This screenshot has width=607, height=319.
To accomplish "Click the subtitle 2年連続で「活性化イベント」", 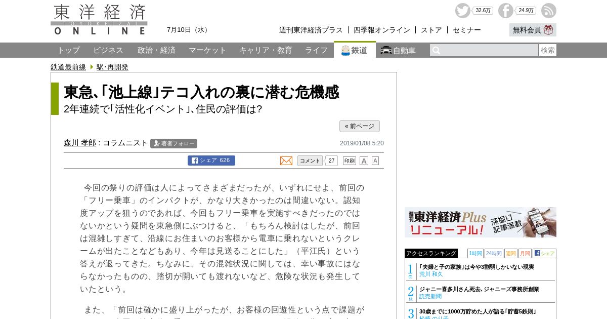I will [x=163, y=109].
